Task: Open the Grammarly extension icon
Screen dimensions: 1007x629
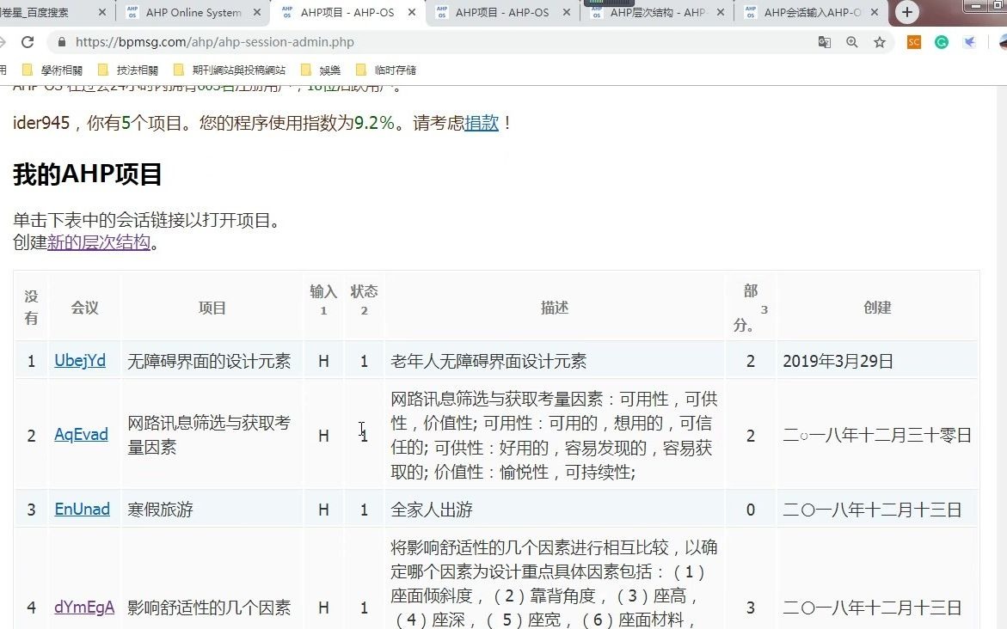Action: [943, 41]
